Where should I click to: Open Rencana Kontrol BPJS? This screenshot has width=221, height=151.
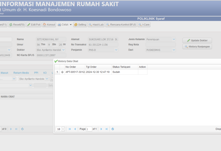(x=121, y=25)
